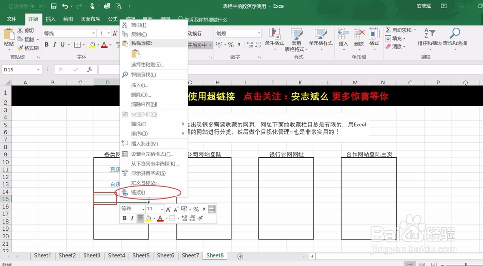The height and width of the screenshot is (266, 483).
Task: Click Insert cells icon in ribbon
Action: tap(343, 34)
